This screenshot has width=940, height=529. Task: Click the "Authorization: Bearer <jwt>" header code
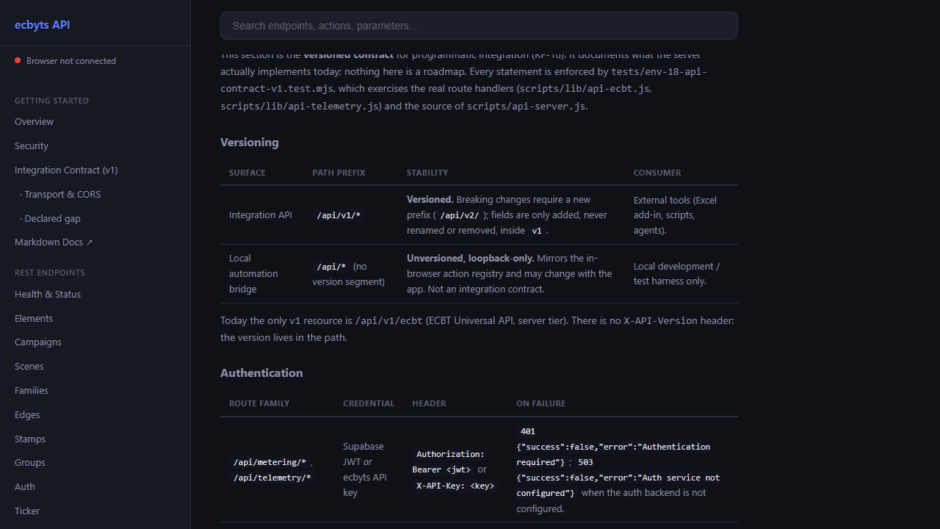click(449, 461)
